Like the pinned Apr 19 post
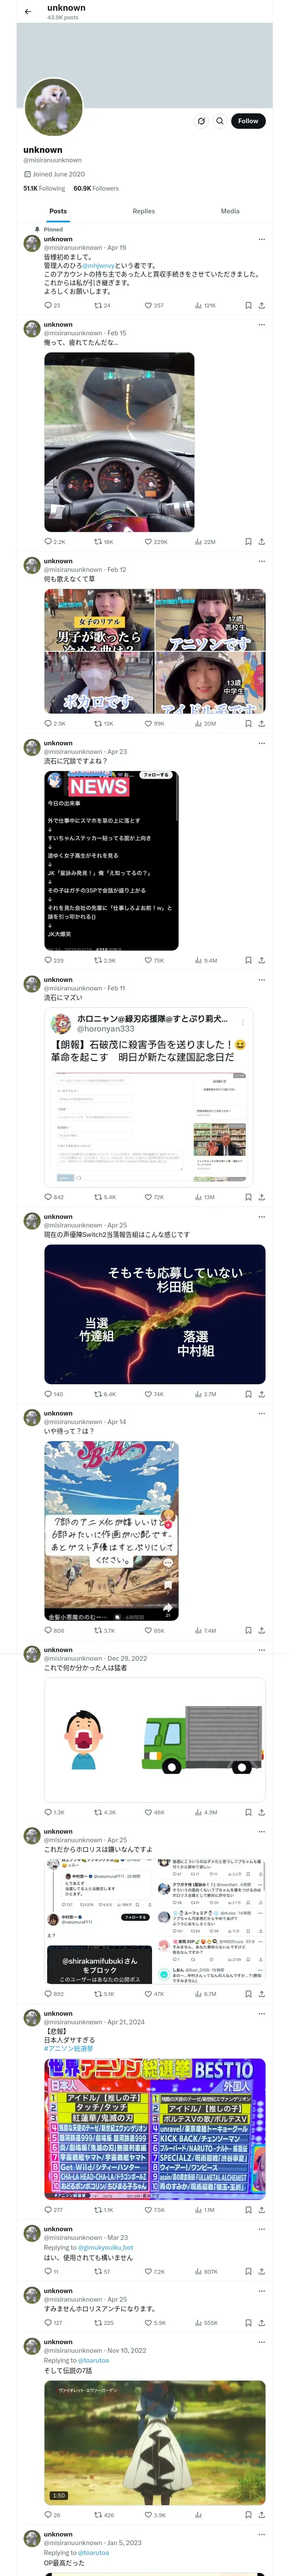Viewport: 289px width, 2576px height. coord(153,305)
